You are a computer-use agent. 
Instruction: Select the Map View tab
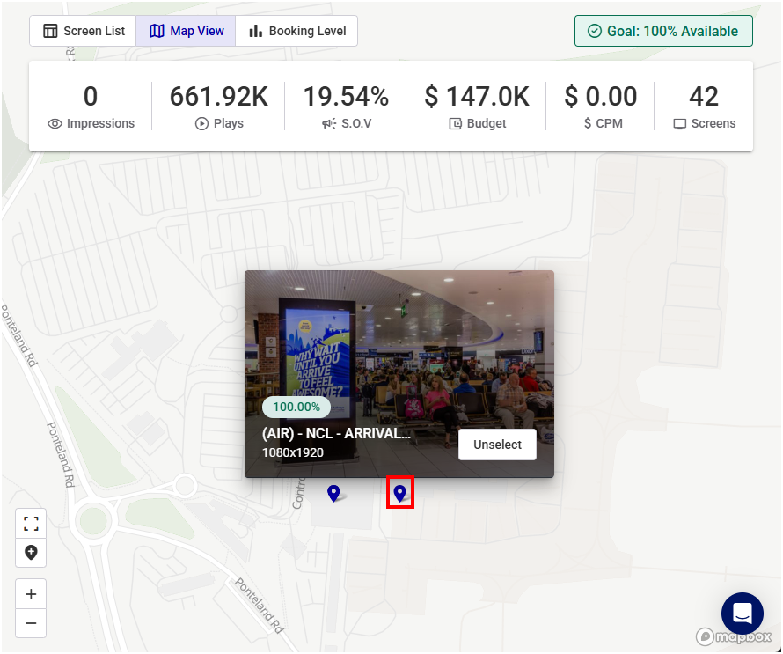(x=186, y=31)
